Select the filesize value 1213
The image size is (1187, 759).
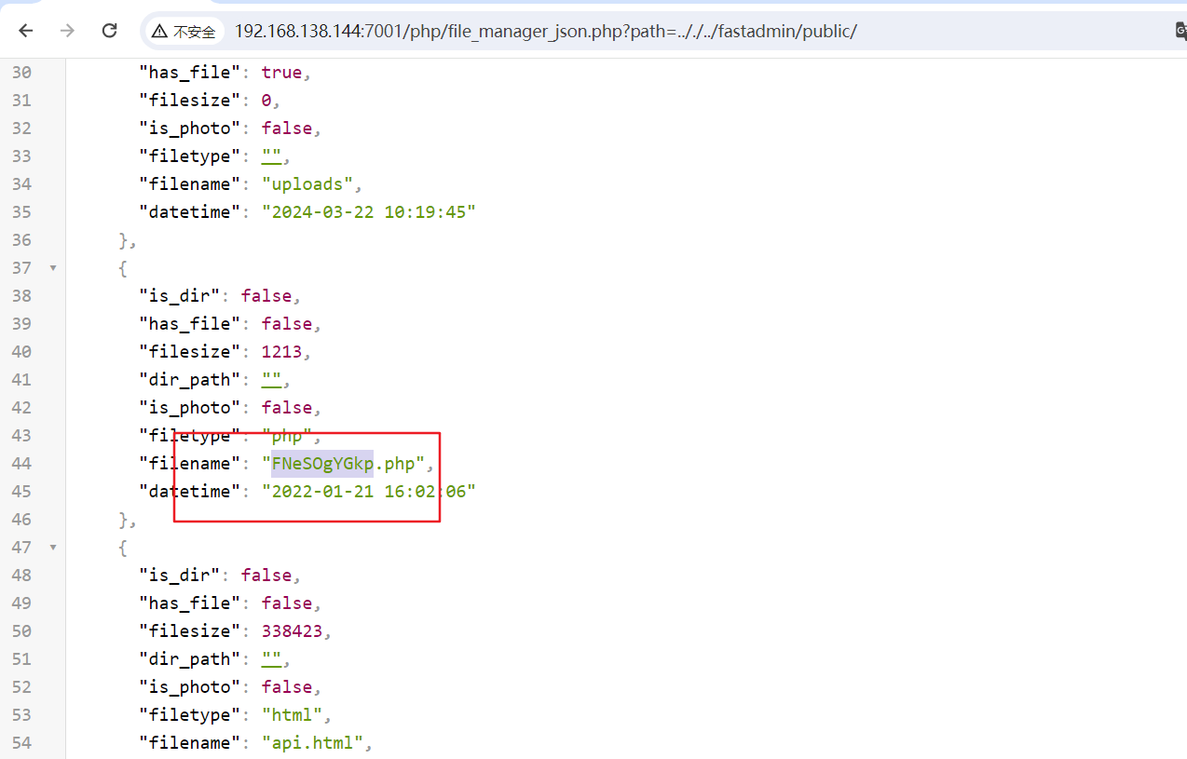[x=281, y=351]
